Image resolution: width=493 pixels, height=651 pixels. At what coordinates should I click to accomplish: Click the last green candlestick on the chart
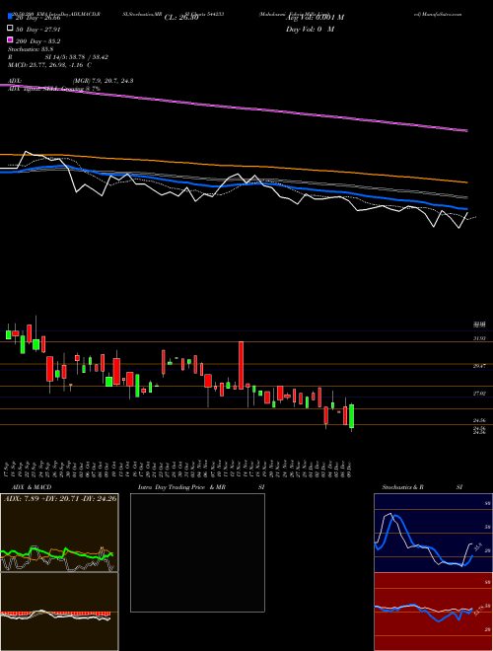click(351, 416)
